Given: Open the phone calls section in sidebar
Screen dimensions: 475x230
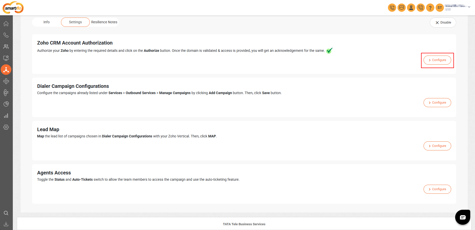Looking at the screenshot, I should click(6, 35).
